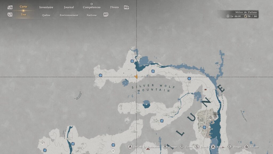Click the orange player arrow marker
This screenshot has height=154, width=273.
click(x=136, y=76)
